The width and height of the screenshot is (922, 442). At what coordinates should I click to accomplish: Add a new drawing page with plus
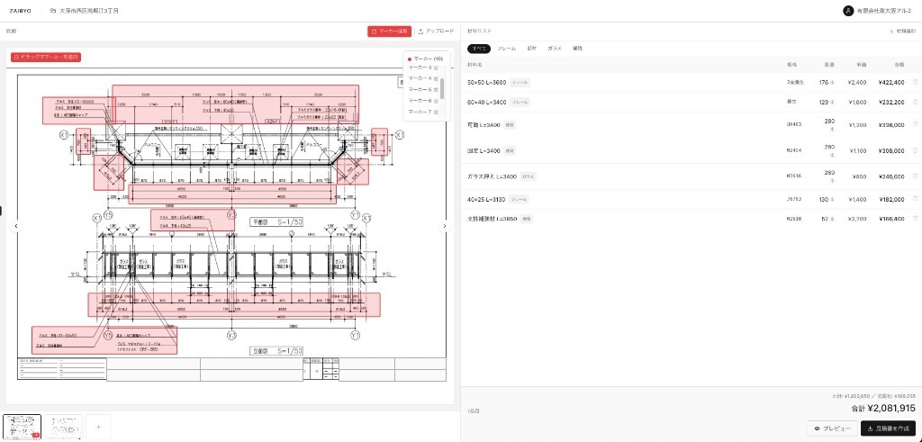[x=98, y=427]
